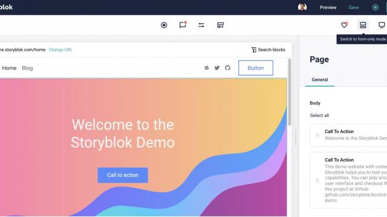Open the comments icon with red dot

(x=183, y=25)
